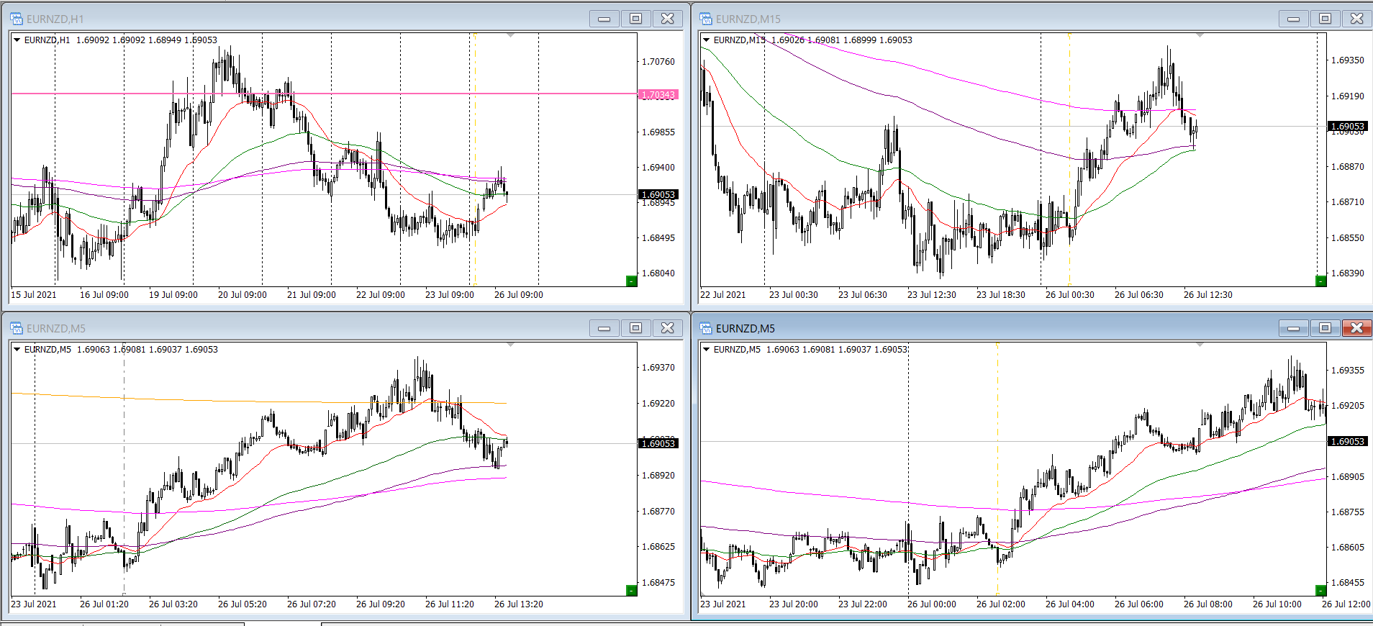Click chart shift triangle atop active M5 chart
1373x626 pixels.
coord(1200,345)
